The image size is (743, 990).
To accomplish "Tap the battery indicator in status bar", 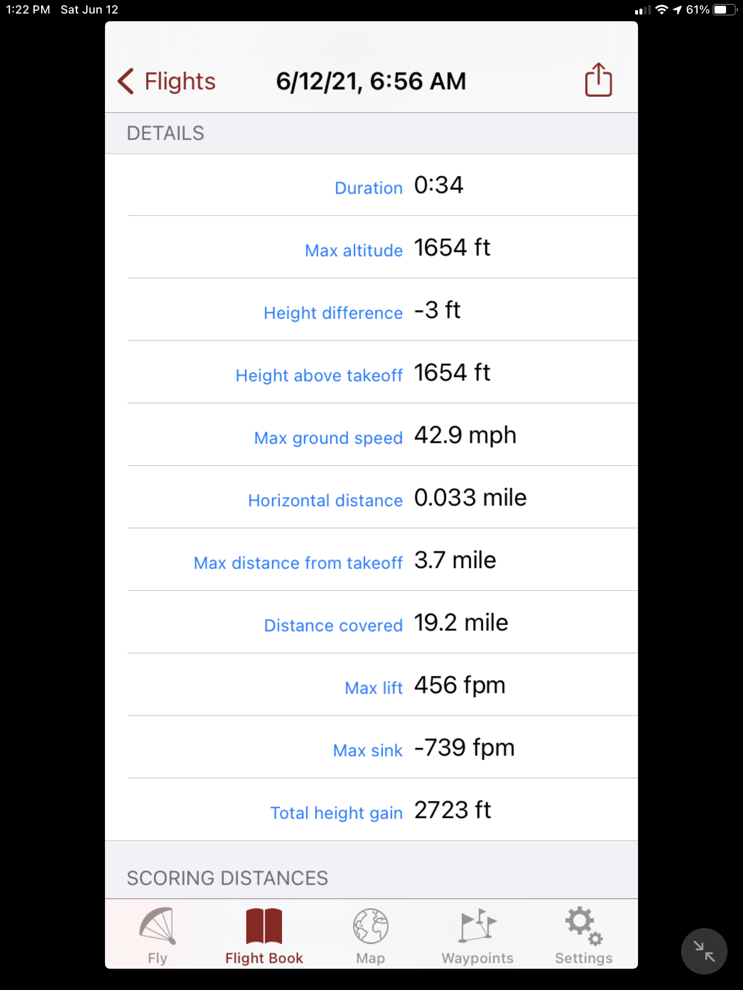I will (724, 10).
